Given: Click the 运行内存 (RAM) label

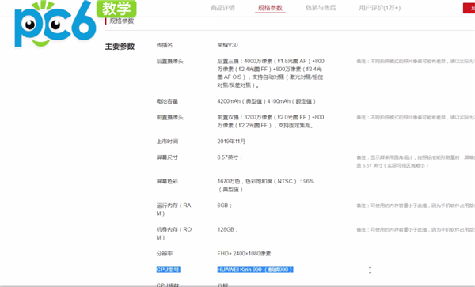Looking at the screenshot, I should 173,210.
